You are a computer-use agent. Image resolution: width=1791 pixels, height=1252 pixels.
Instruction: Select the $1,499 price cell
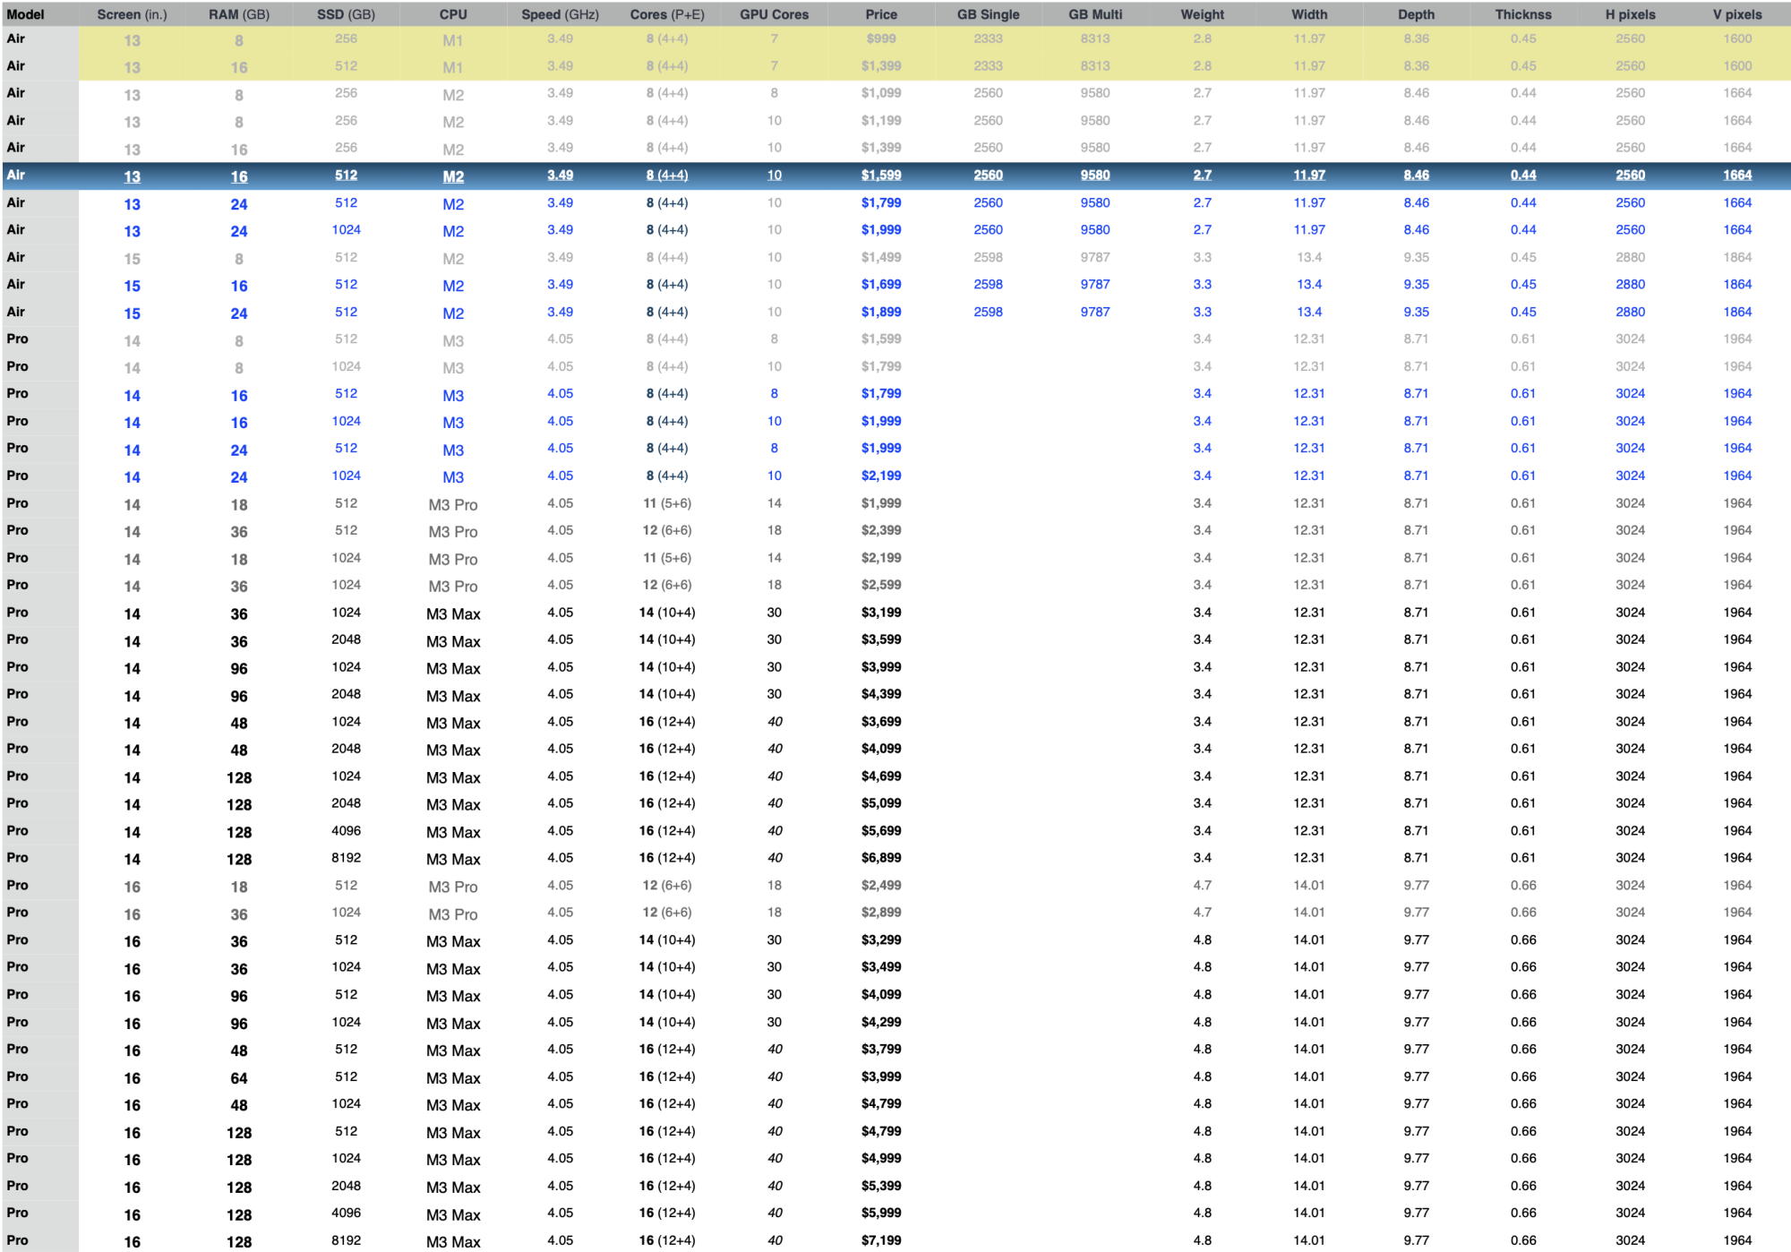pos(881,258)
